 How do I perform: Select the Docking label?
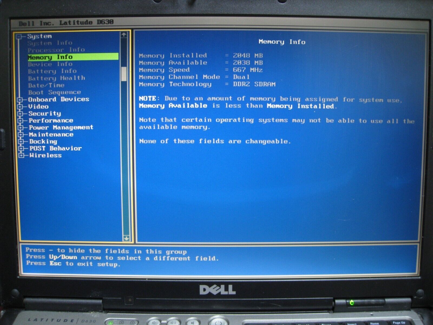tap(43, 142)
